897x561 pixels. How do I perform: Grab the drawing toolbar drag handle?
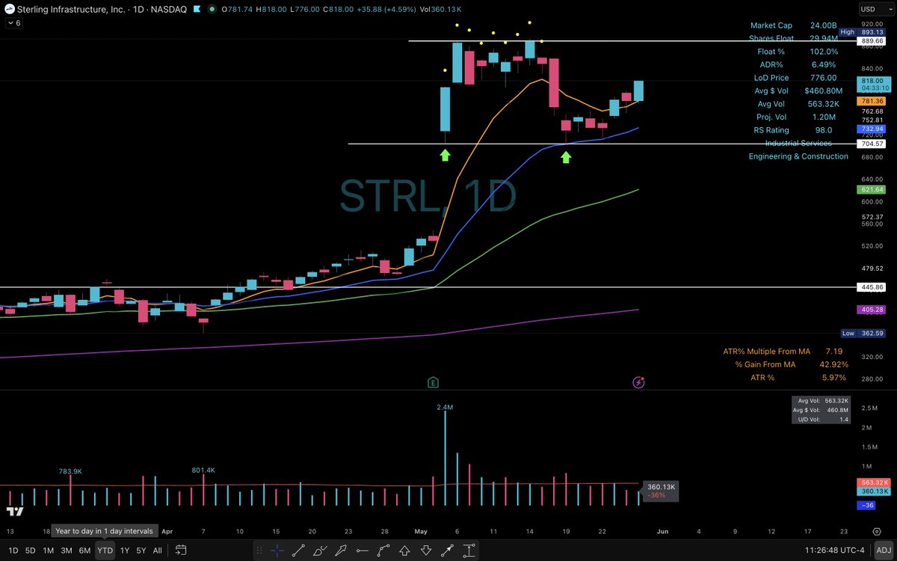tap(259, 551)
